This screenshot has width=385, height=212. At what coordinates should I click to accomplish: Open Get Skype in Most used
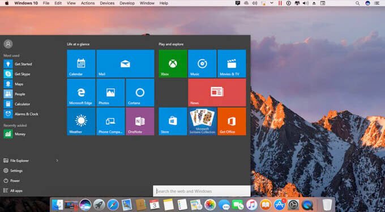pos(17,74)
